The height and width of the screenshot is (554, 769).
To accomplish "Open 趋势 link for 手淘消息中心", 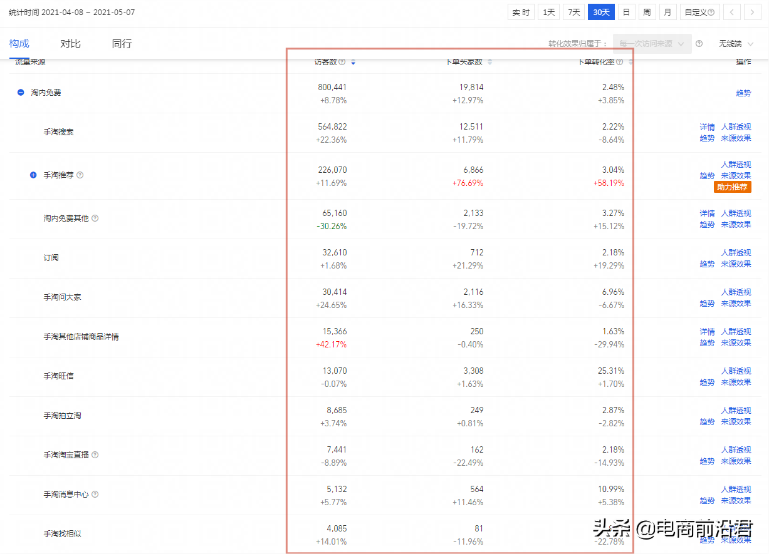I will pos(707,501).
